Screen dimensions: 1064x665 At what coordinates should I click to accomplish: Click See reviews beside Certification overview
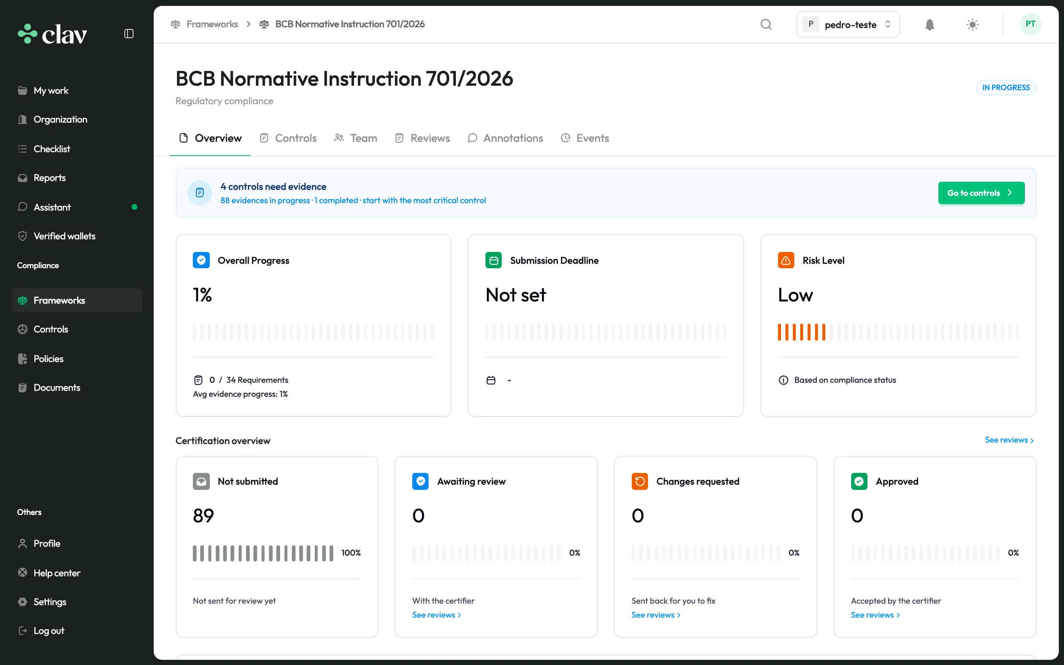click(x=1009, y=440)
